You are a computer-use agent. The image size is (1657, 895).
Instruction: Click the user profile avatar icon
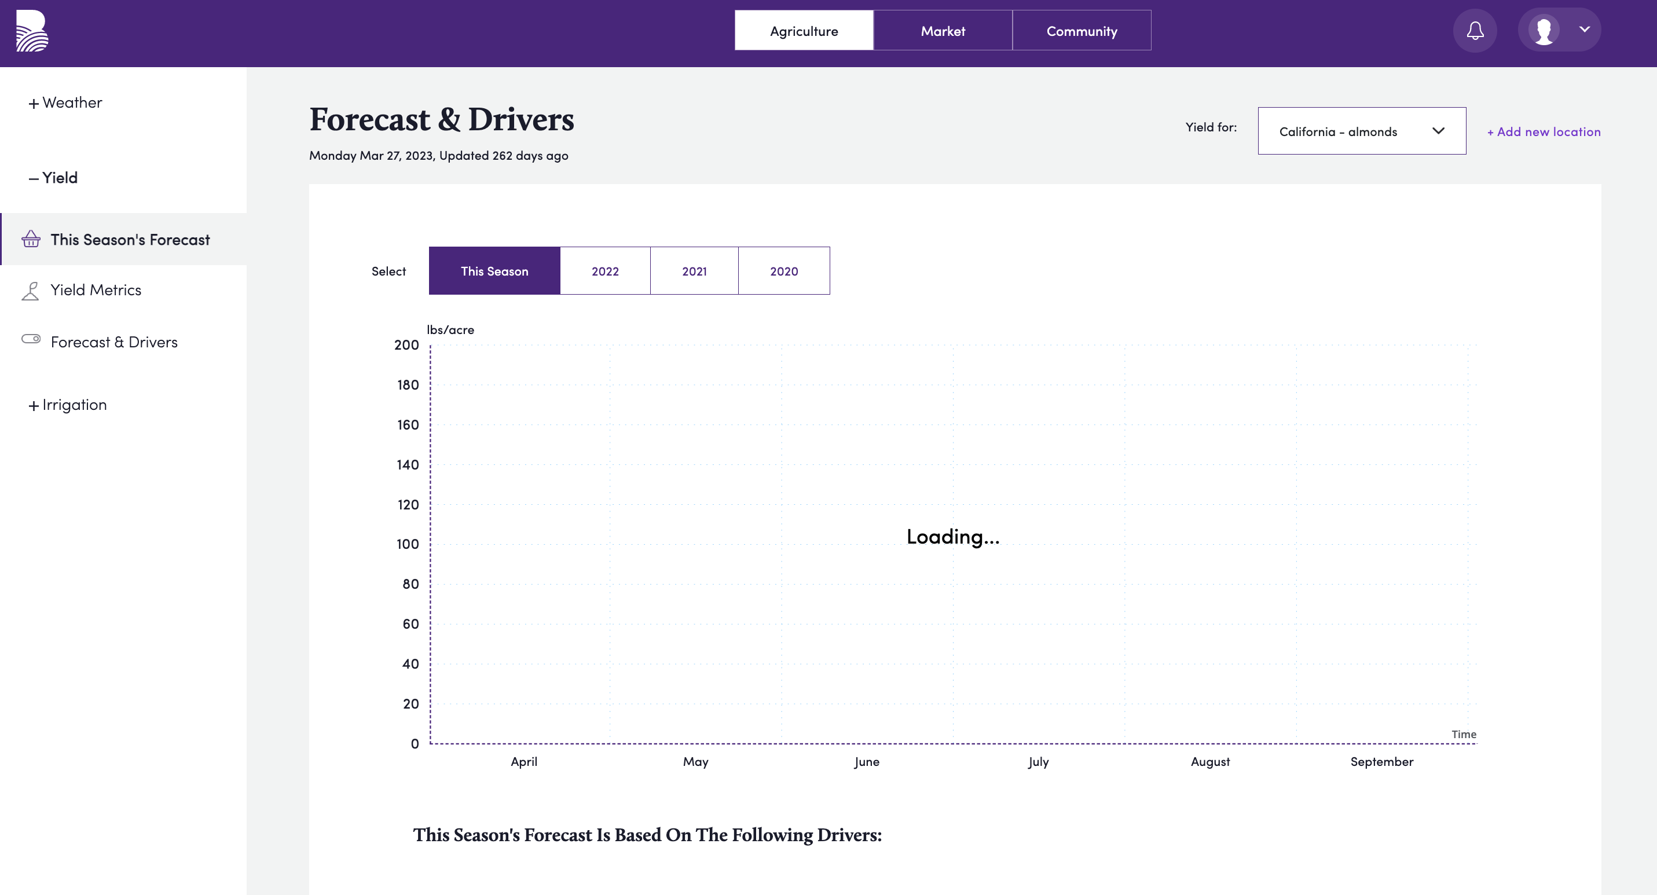click(x=1542, y=30)
